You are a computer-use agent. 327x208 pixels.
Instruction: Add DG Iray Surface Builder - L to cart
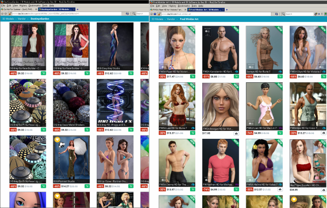point(87,73)
